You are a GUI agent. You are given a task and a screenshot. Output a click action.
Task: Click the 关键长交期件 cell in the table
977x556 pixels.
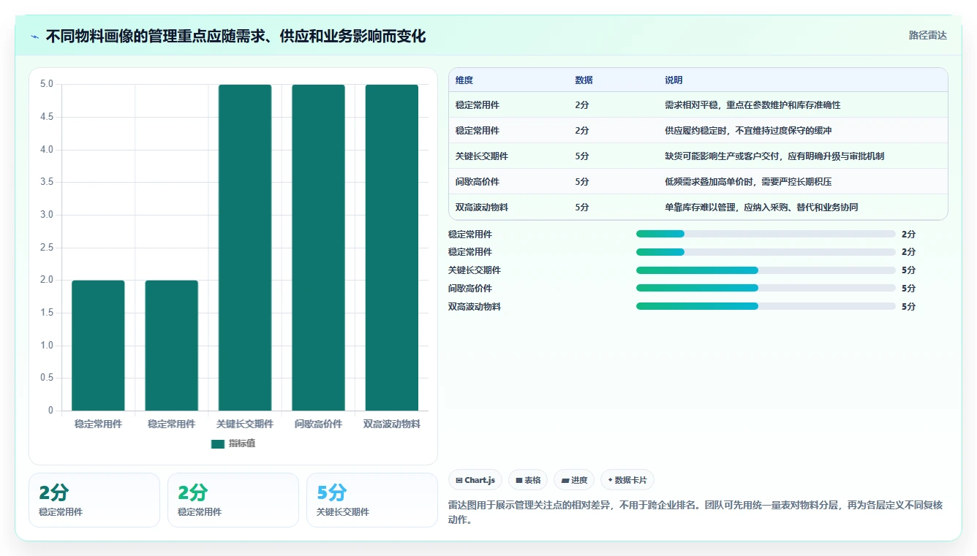coord(482,156)
